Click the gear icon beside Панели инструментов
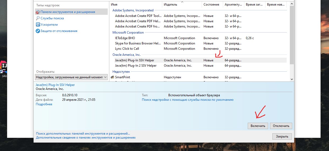The width and height of the screenshot is (329, 151). [x=38, y=12]
